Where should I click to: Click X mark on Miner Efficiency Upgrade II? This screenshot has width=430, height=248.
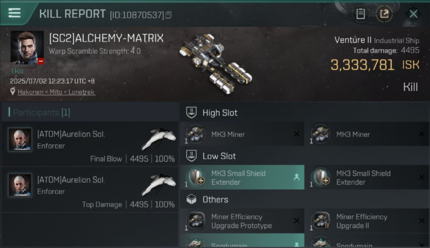422,221
